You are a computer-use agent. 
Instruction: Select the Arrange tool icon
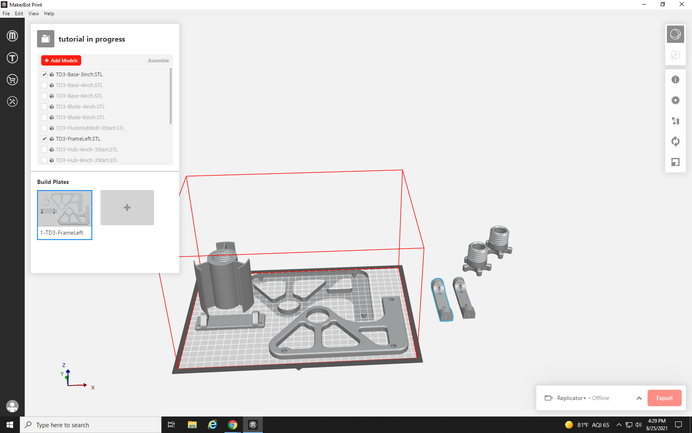point(676,121)
